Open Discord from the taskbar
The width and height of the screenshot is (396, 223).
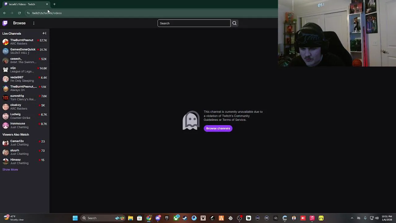click(x=158, y=218)
